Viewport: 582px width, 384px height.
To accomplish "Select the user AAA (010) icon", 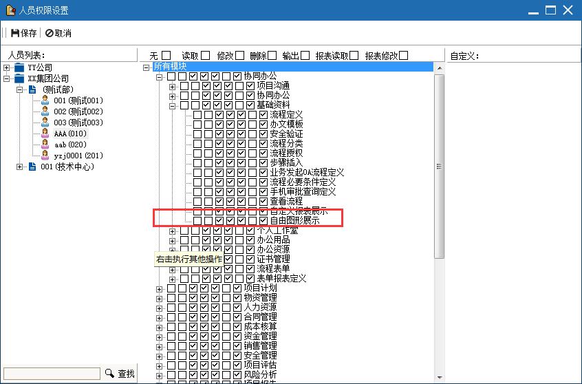I will pyautogui.click(x=45, y=134).
